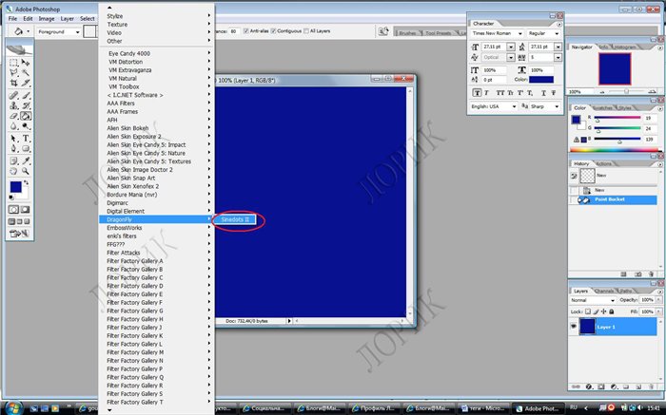Open the Alien Skin Xenofex 2 submenu

point(157,186)
